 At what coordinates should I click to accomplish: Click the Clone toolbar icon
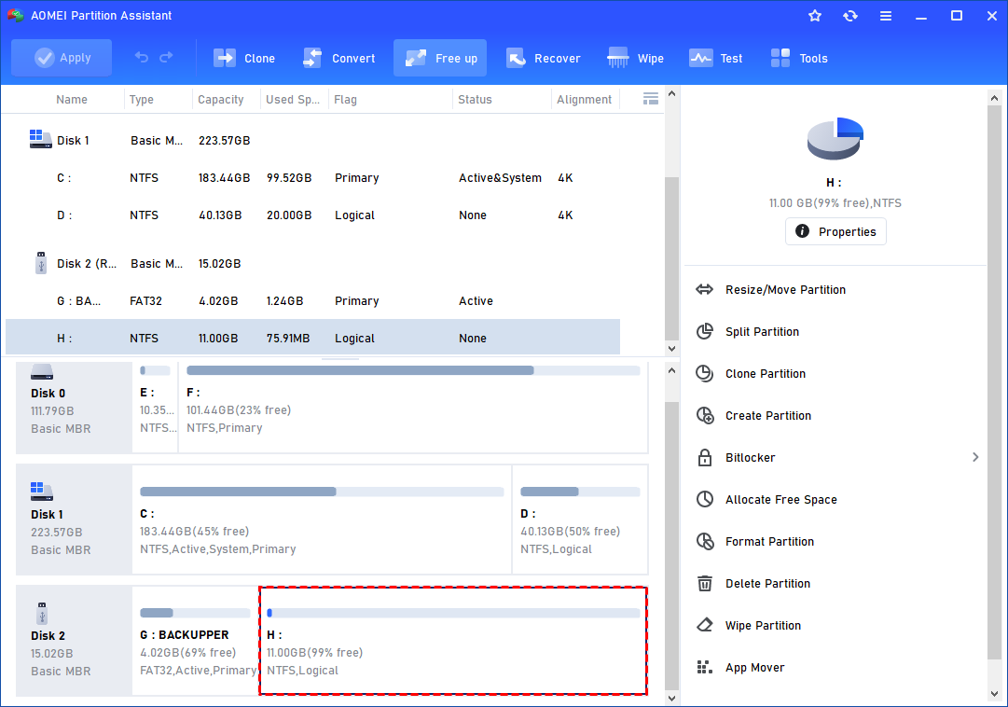click(225, 58)
